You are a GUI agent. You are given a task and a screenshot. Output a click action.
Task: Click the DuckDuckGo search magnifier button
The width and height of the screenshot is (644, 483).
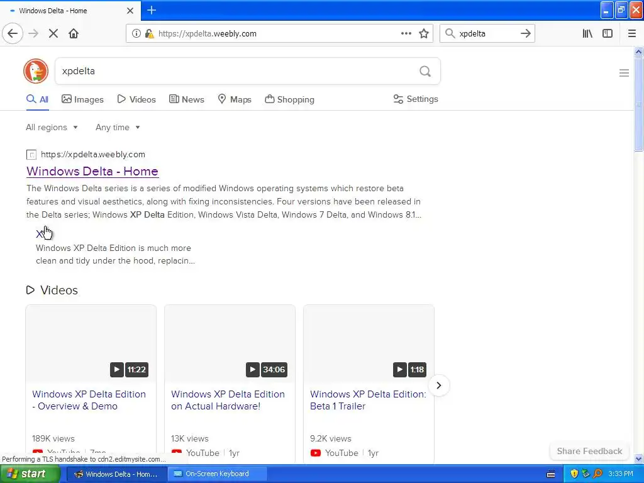(x=425, y=72)
